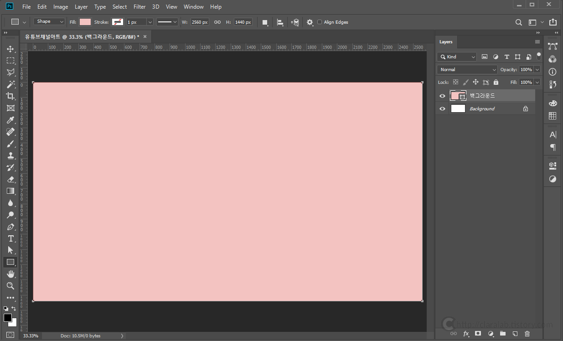Toggle lock all
This screenshot has width=563, height=341.
pyautogui.click(x=496, y=82)
